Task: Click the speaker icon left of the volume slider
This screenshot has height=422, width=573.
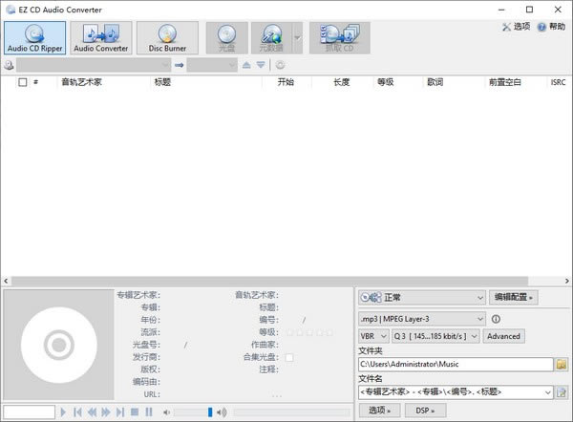Action: (x=166, y=412)
